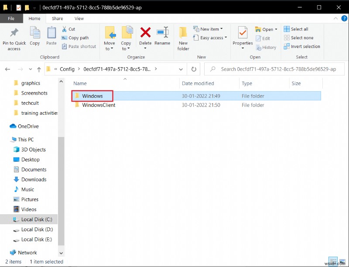Click the Open ribbon command
Screen dimensions: 349x267
coord(266,29)
